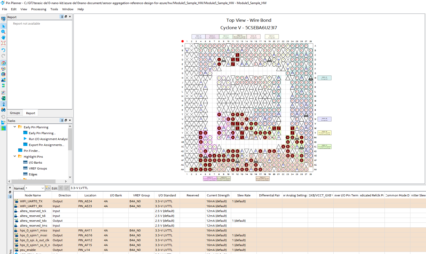426x254 pixels.
Task: Collapse the Early Pin Planning folder
Action: [15, 127]
